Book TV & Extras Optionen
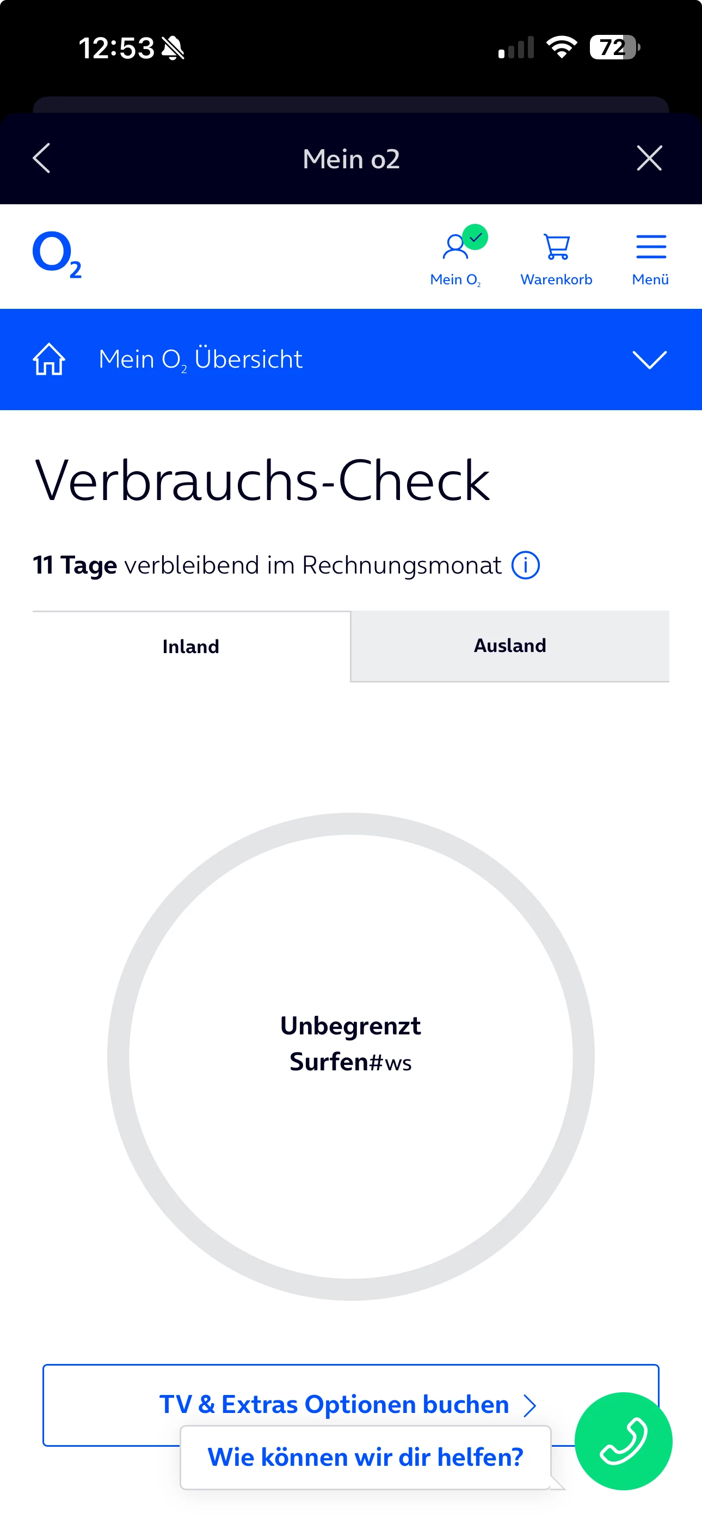The height and width of the screenshot is (1523, 702). click(334, 1404)
